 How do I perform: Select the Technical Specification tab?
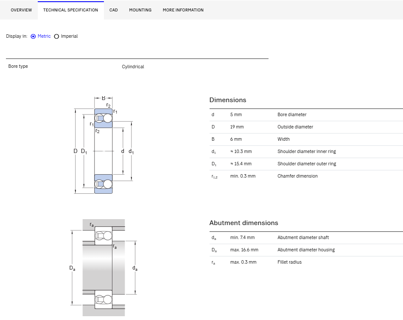pos(71,10)
